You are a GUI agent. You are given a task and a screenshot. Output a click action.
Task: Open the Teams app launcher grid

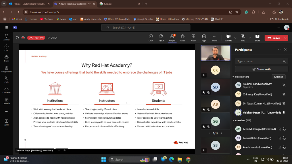coord(6,28)
